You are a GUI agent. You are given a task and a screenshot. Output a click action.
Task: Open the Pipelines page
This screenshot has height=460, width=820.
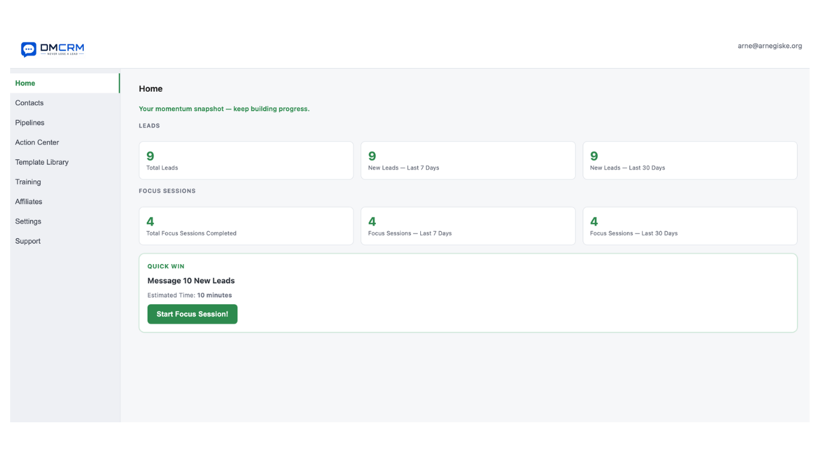(x=65, y=123)
